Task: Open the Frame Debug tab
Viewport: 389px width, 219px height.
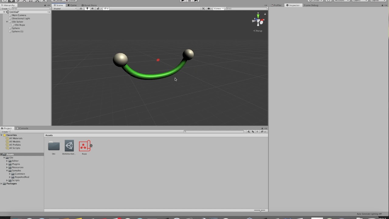Action: (311, 5)
